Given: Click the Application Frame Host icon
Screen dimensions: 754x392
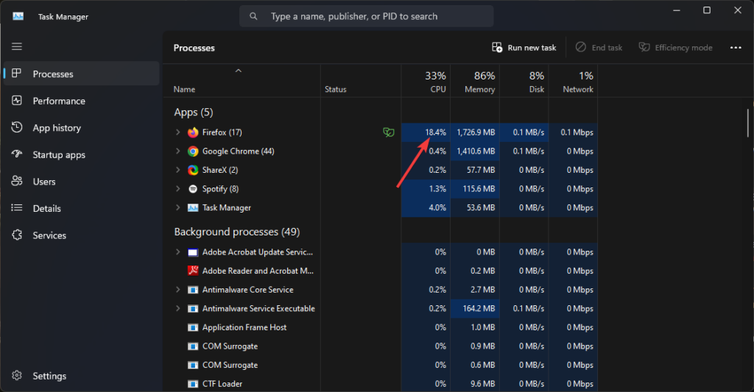Looking at the screenshot, I should (193, 327).
